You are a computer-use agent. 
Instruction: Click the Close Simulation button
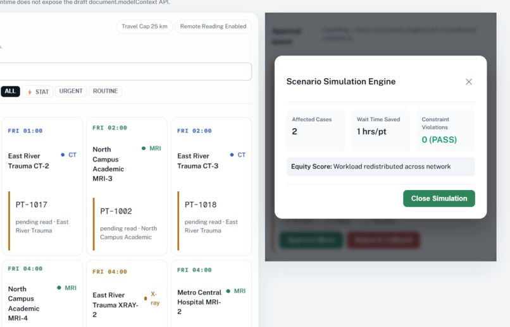(439, 198)
